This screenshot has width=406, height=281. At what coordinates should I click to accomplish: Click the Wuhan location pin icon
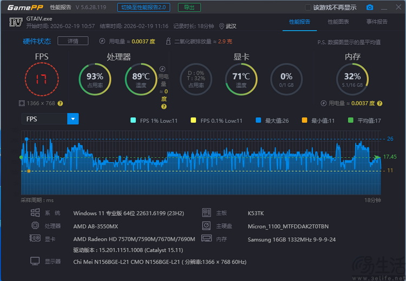(221, 26)
